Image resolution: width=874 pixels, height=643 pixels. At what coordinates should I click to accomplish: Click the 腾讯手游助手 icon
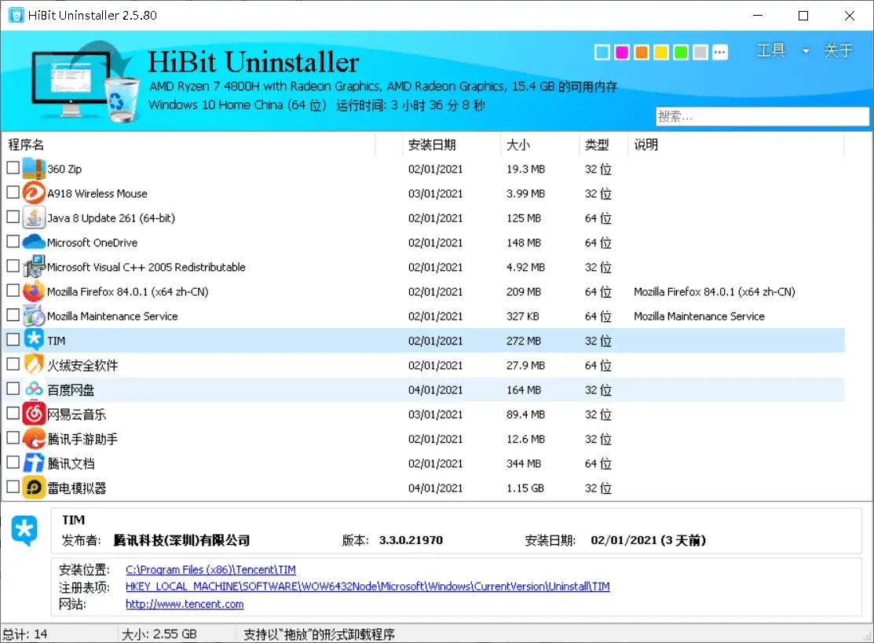tap(34, 438)
